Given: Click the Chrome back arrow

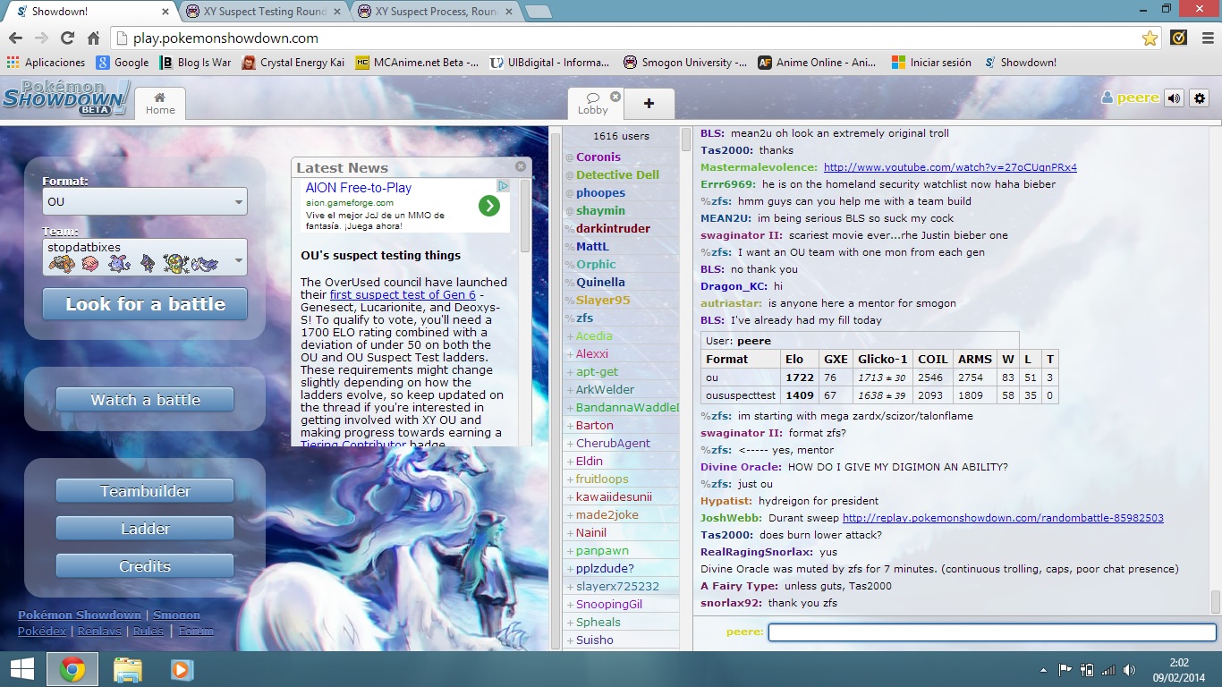Looking at the screenshot, I should click(x=15, y=38).
